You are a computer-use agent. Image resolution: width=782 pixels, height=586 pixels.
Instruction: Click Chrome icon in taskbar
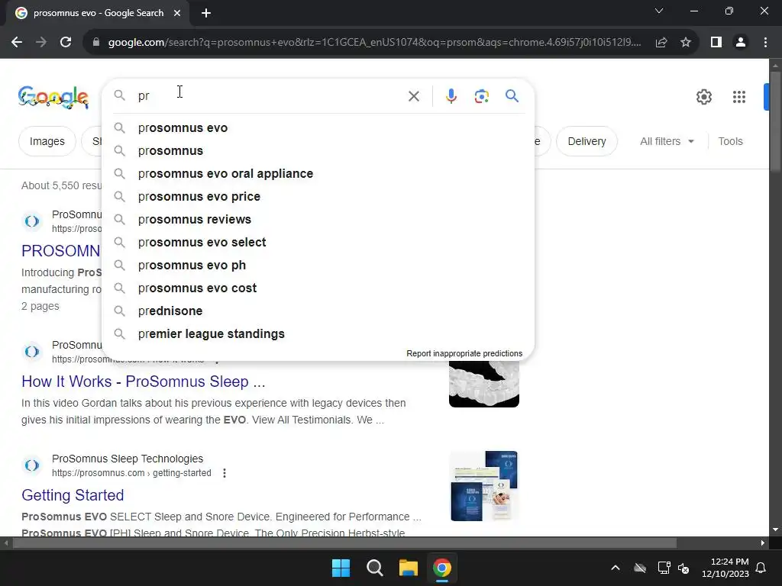[442, 568]
